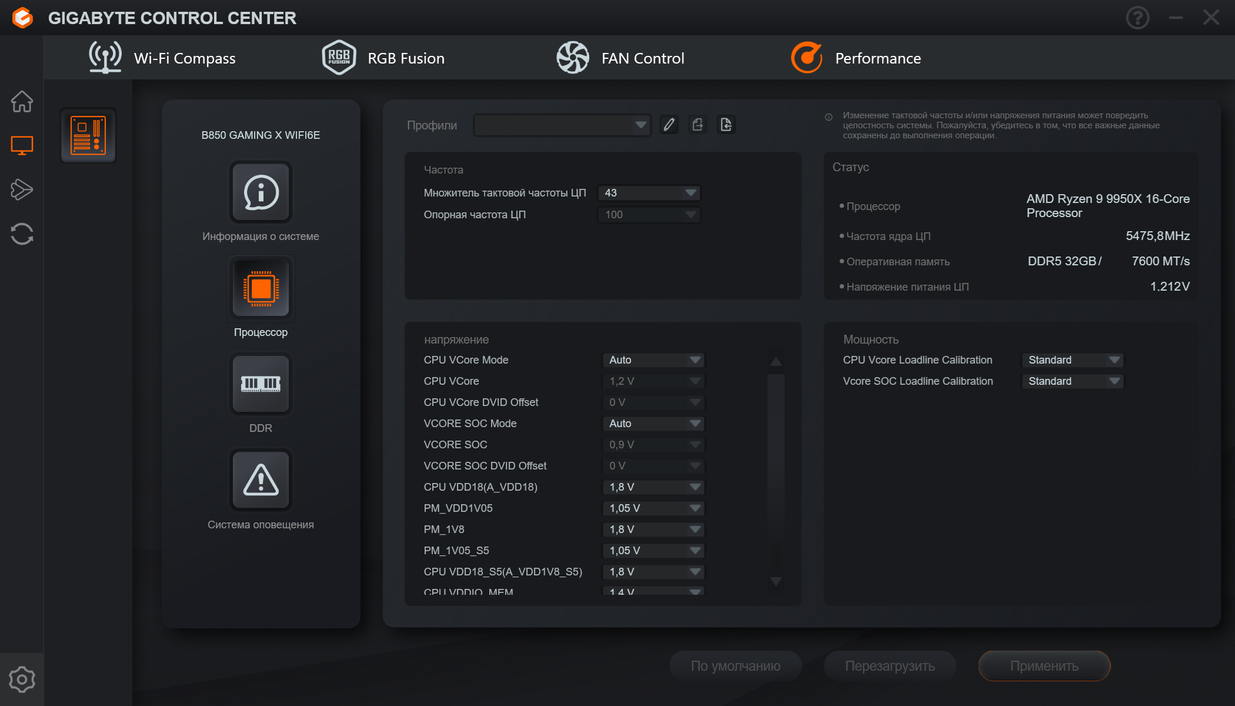This screenshot has width=1235, height=706.
Task: Open the RGB Fusion tab
Action: click(383, 58)
